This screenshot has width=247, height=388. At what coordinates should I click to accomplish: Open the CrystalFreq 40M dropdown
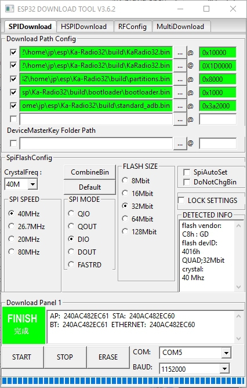coord(32,184)
